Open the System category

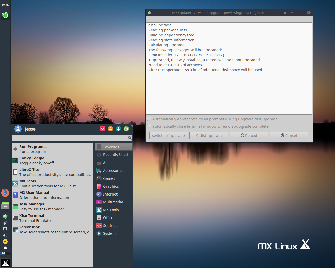tap(114, 233)
